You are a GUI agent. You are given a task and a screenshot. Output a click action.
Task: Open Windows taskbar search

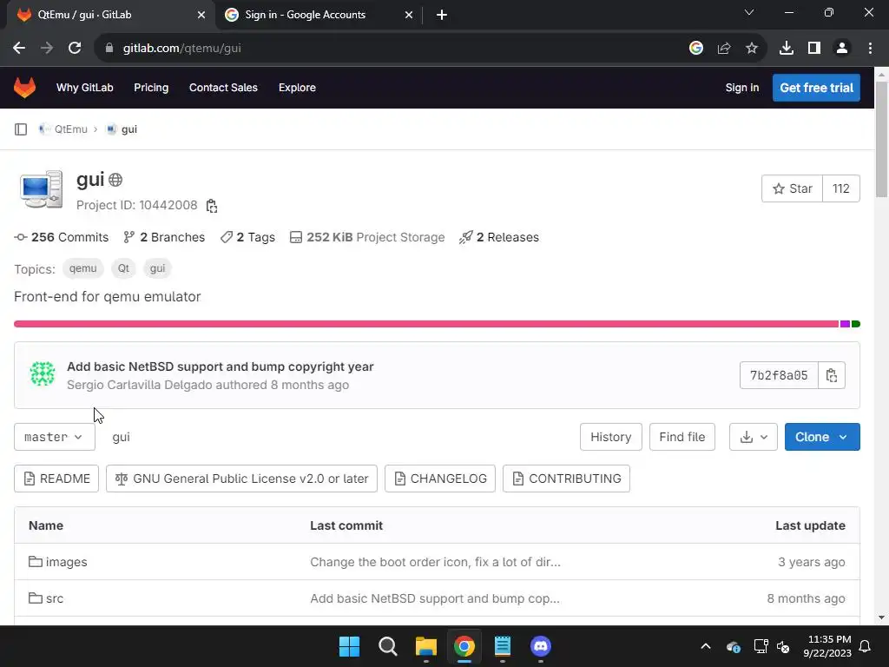[x=388, y=646]
